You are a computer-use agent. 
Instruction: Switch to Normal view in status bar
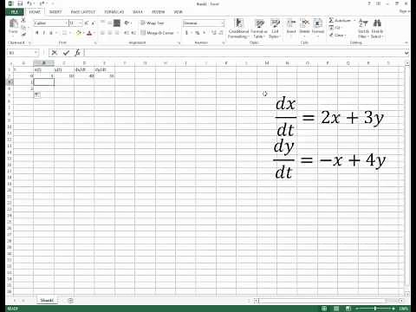(324, 309)
